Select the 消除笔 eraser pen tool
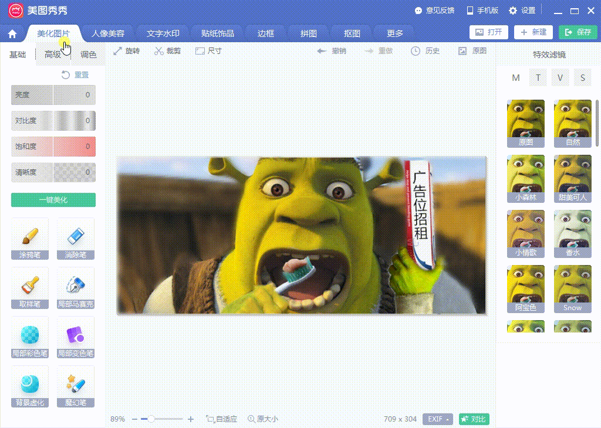This screenshot has height=428, width=601. (x=76, y=239)
